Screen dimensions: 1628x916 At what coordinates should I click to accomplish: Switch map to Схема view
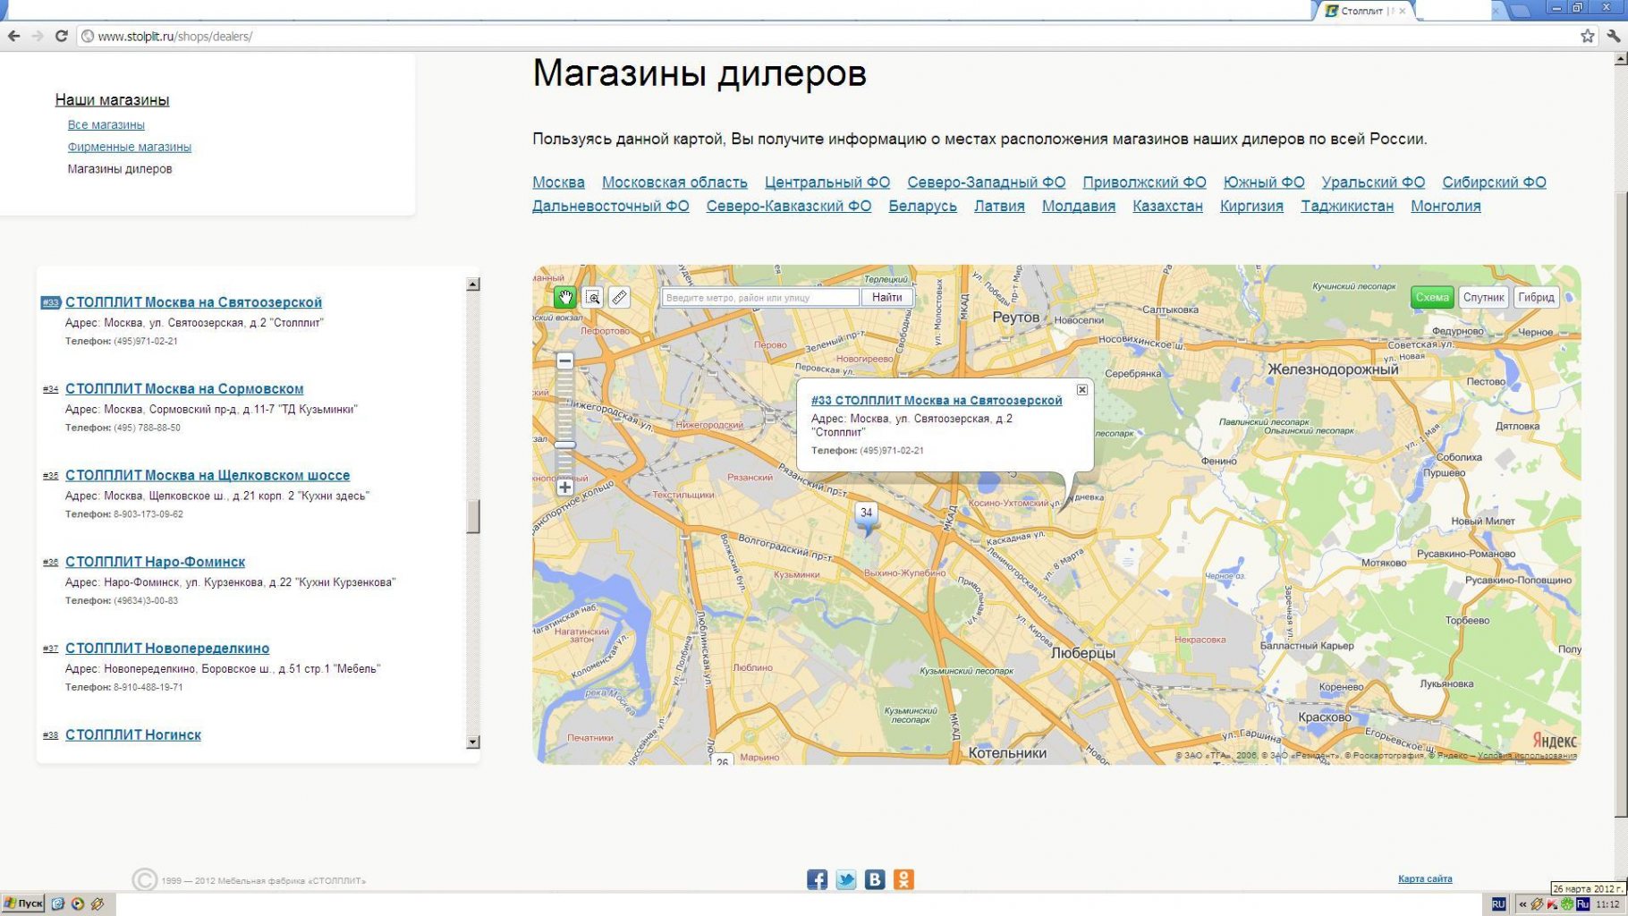coord(1432,297)
